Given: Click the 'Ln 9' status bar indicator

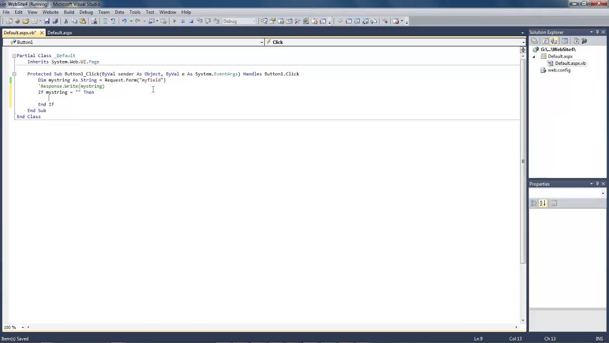Looking at the screenshot, I should click(x=478, y=339).
